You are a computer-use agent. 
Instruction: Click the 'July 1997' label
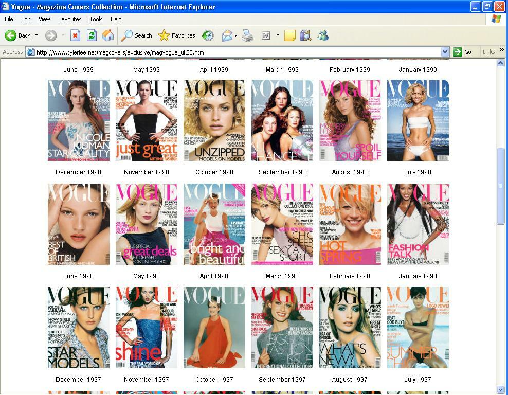pos(418,379)
